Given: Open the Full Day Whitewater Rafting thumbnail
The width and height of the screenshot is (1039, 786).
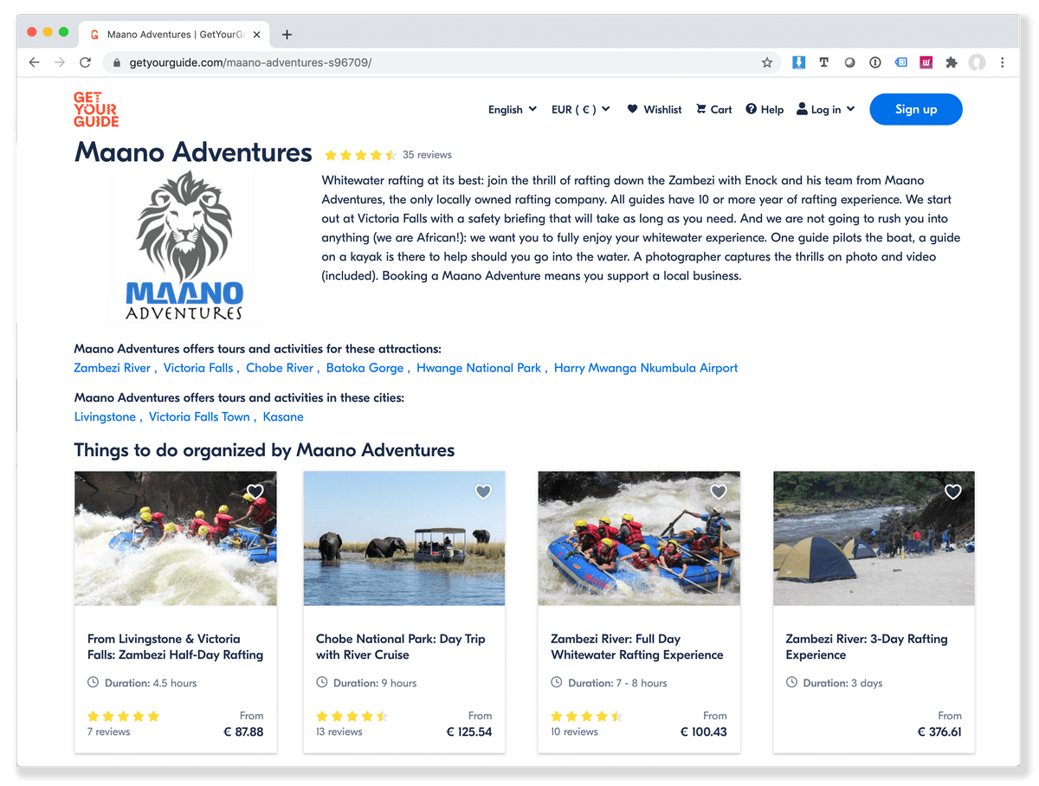Looking at the screenshot, I should [639, 538].
